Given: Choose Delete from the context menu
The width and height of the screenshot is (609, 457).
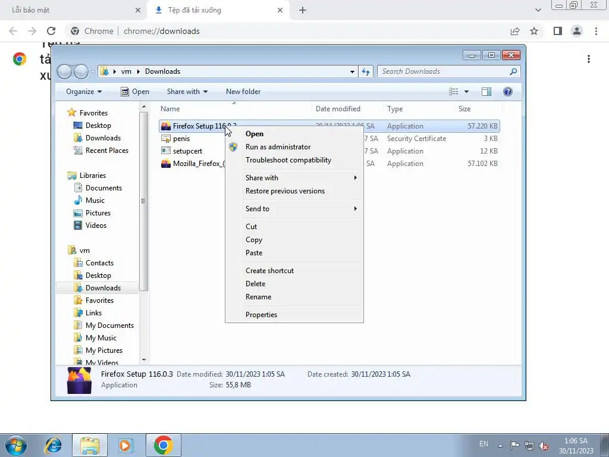Looking at the screenshot, I should coord(256,284).
